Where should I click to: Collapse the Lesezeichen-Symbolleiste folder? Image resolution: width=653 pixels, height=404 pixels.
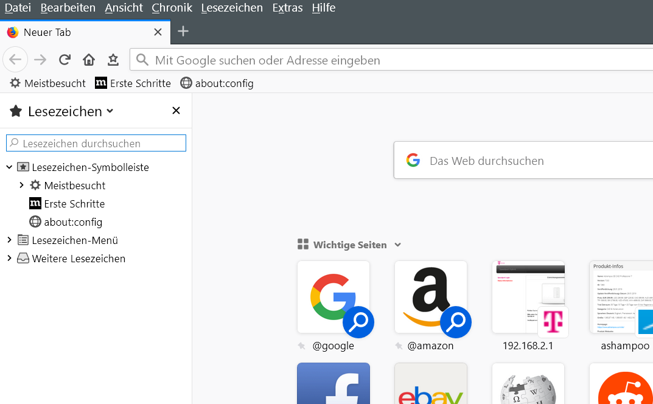tap(9, 167)
